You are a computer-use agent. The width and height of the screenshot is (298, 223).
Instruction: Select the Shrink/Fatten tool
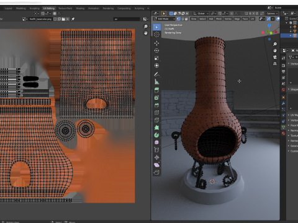coord(156,157)
